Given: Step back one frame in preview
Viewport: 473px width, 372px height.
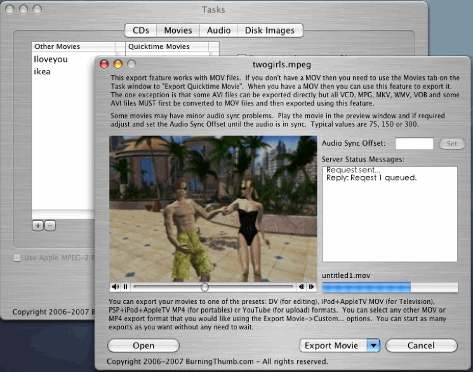Looking at the screenshot, I should (x=302, y=287).
